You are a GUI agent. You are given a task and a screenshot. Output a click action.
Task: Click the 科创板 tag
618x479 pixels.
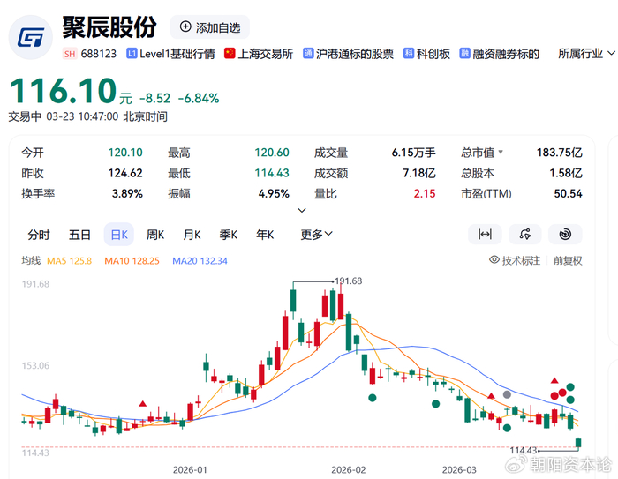point(426,54)
